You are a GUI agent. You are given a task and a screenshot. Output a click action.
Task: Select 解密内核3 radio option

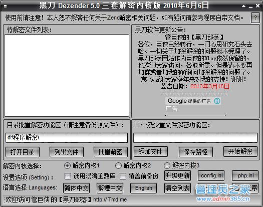click(167, 166)
